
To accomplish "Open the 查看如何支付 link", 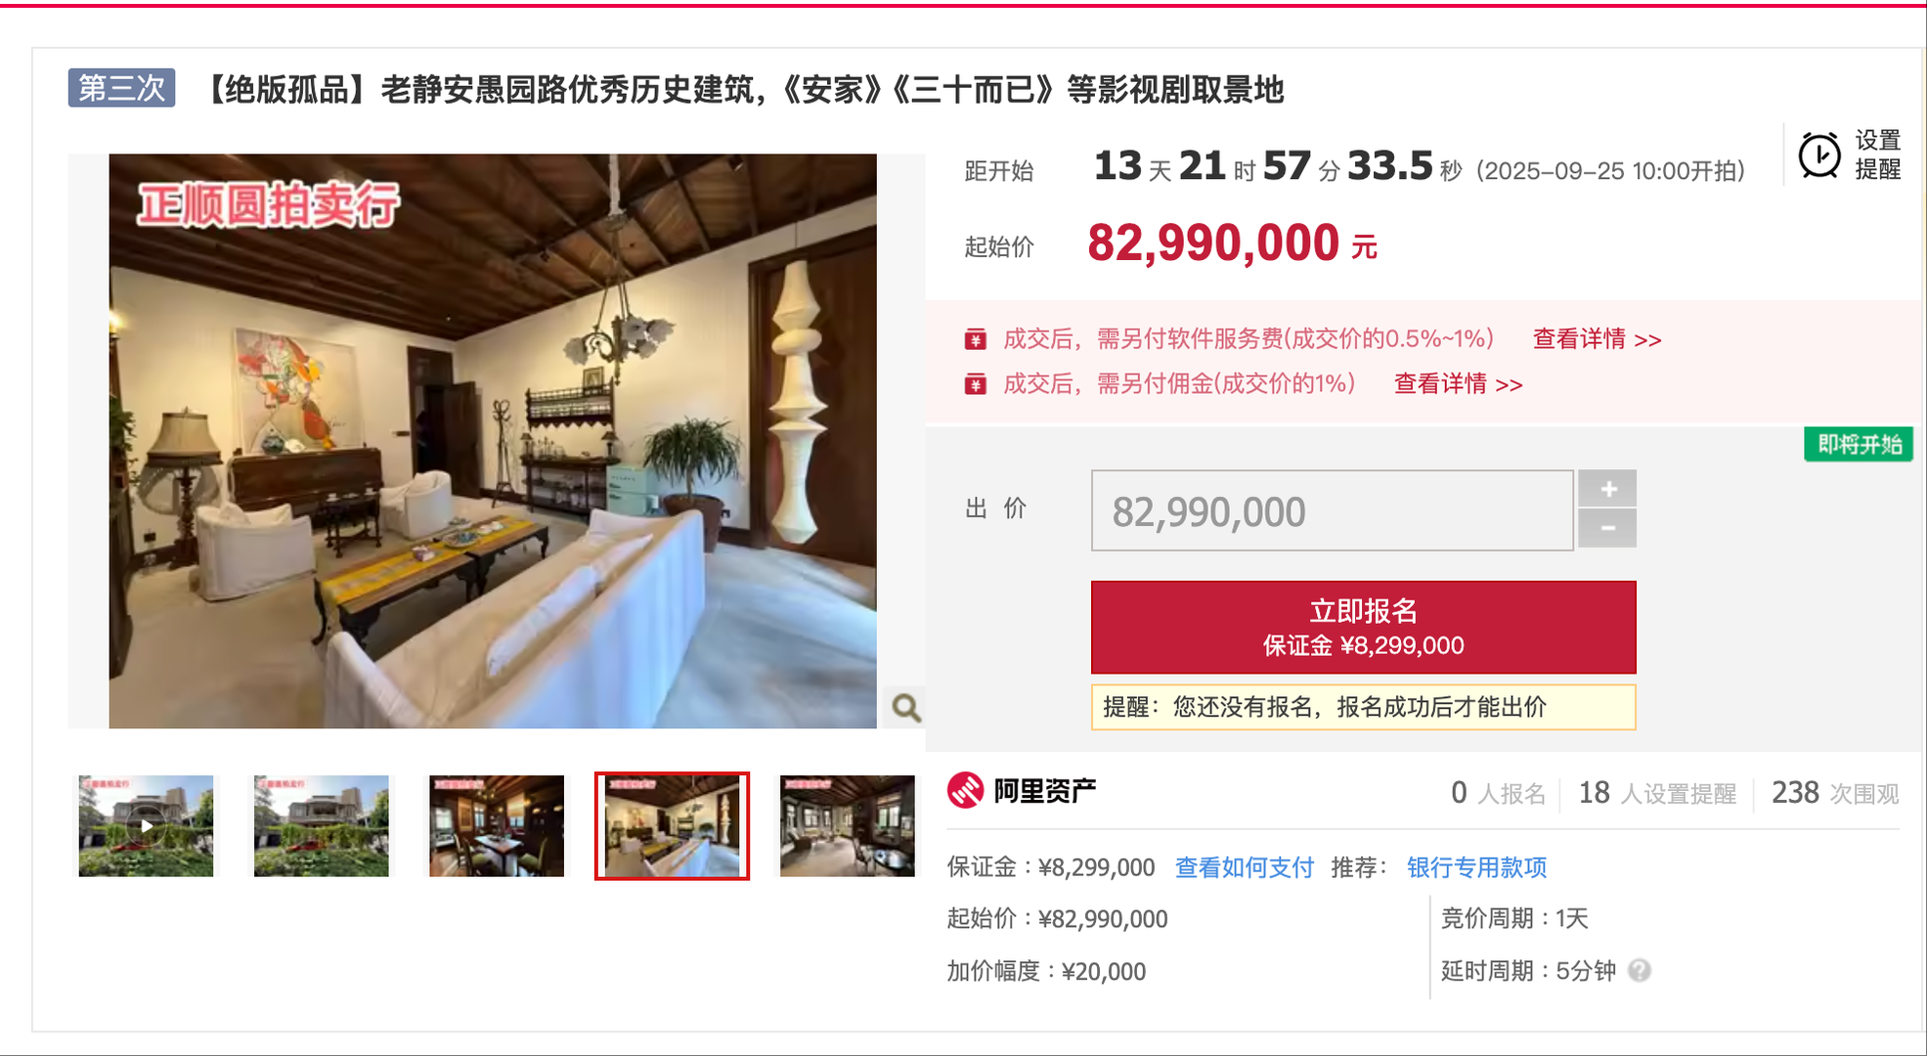I will coord(1244,867).
